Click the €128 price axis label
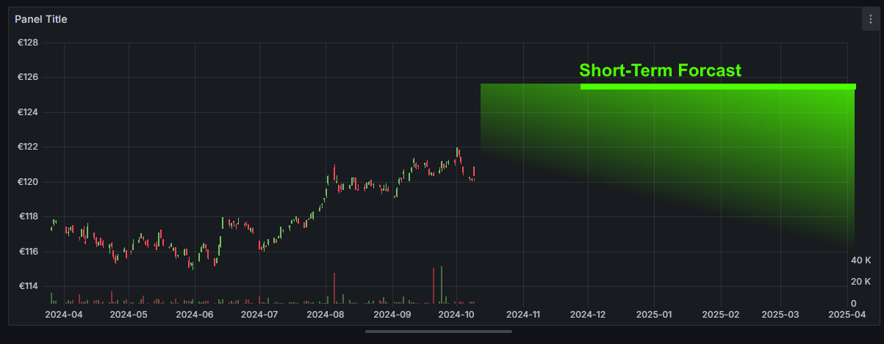Viewport: 884px width, 344px height. (28, 43)
